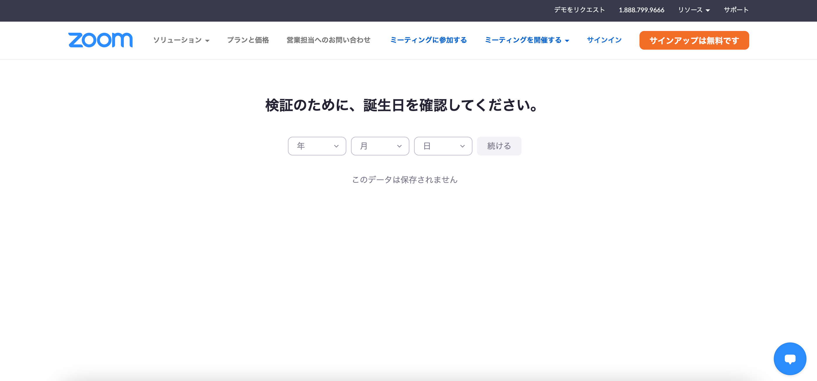
Task: Click phone number 1.888.799.9666
Action: (641, 10)
